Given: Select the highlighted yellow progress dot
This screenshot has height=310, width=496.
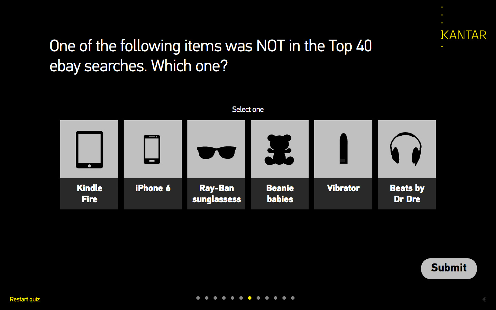Looking at the screenshot, I should [250, 298].
